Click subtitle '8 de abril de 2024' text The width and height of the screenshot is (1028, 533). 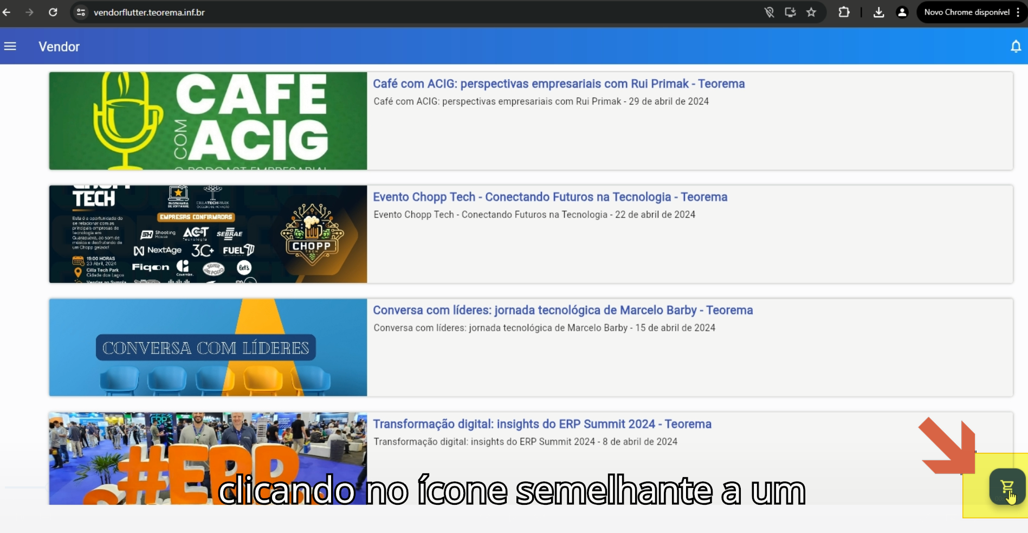(x=640, y=442)
